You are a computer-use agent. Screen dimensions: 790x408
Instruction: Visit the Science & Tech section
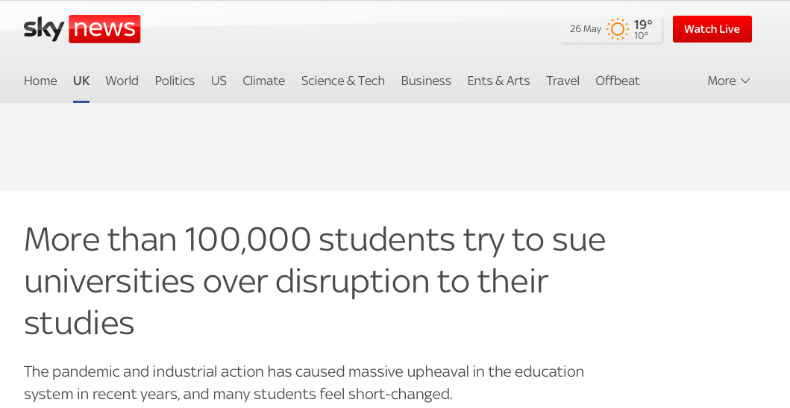(x=342, y=81)
